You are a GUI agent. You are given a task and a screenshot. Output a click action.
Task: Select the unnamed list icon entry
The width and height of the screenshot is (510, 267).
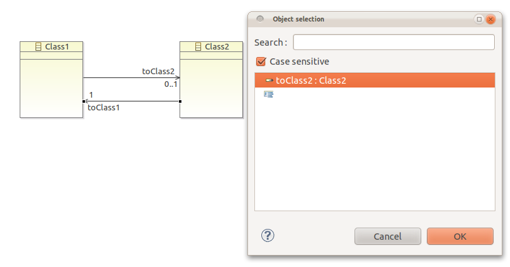coord(268,94)
